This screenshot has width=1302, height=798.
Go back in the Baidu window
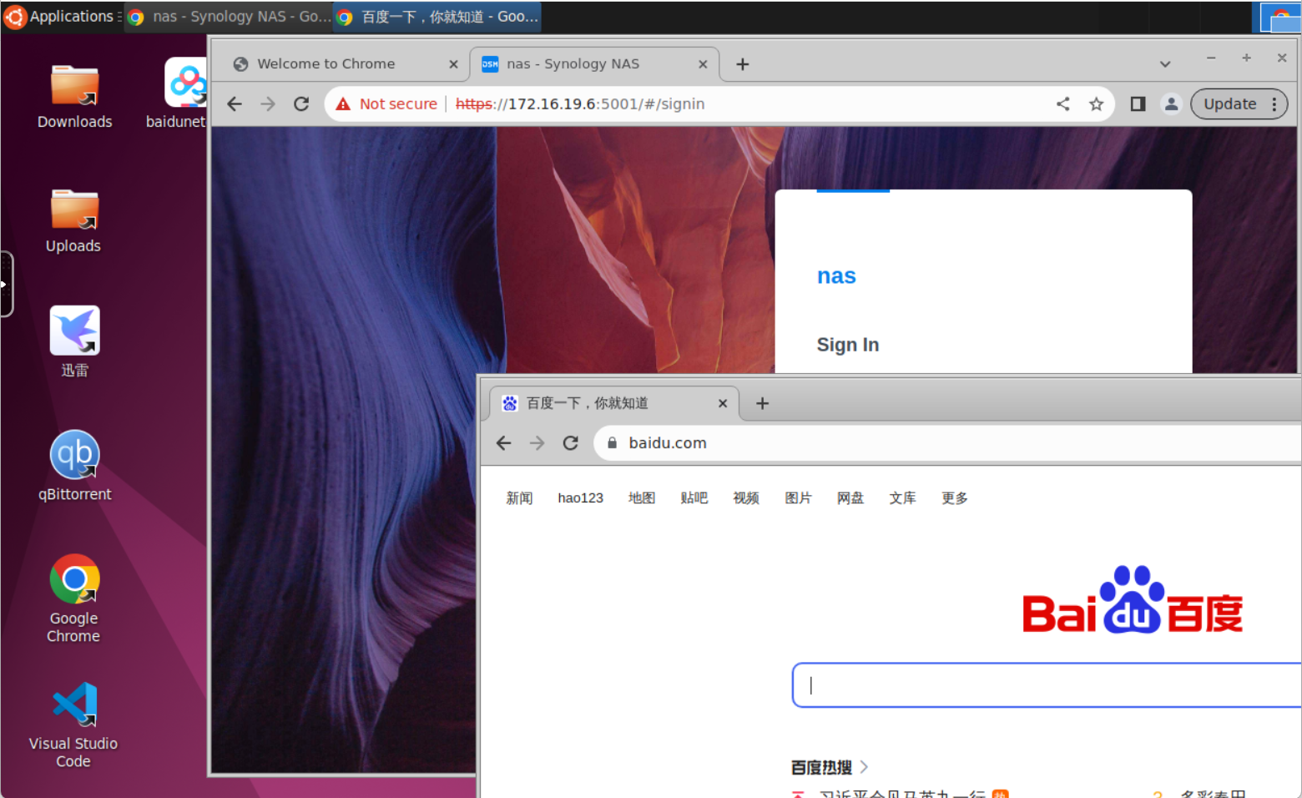pyautogui.click(x=503, y=443)
